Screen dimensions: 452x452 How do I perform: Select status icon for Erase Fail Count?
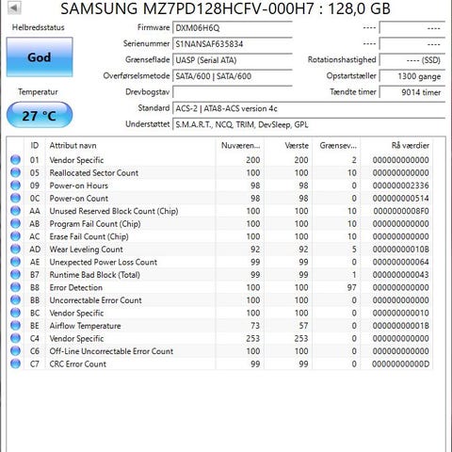pyautogui.click(x=15, y=236)
